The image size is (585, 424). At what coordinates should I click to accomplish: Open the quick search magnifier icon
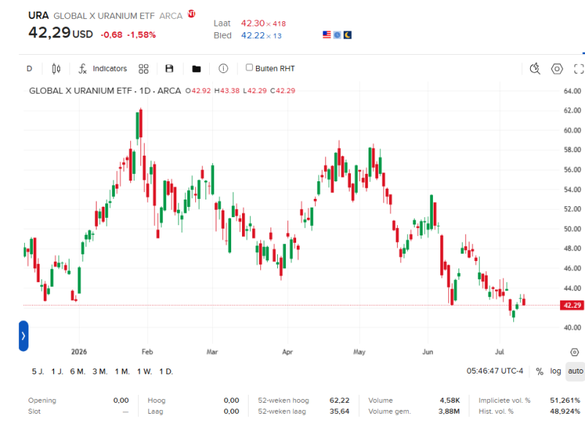pyautogui.click(x=535, y=69)
